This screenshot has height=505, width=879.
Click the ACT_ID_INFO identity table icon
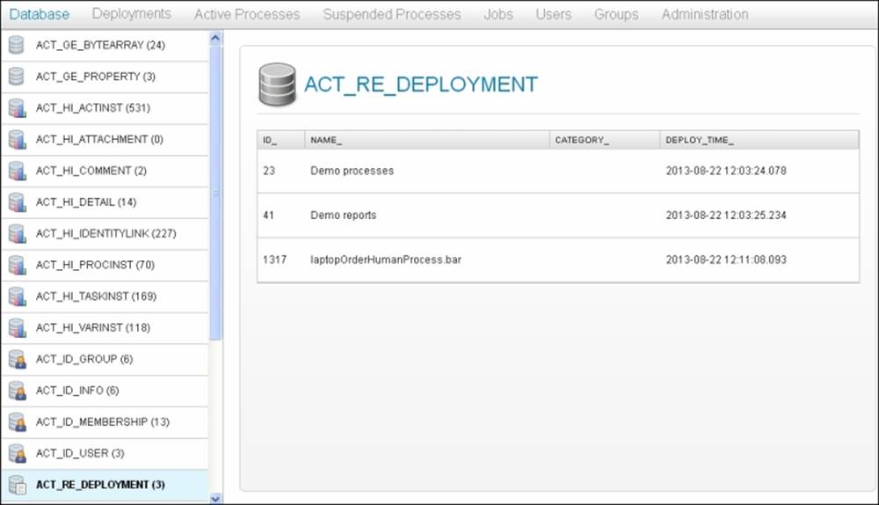pyautogui.click(x=17, y=391)
